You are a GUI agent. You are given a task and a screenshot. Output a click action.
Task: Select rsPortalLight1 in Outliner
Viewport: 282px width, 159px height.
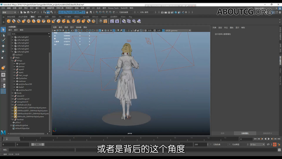[22, 37]
